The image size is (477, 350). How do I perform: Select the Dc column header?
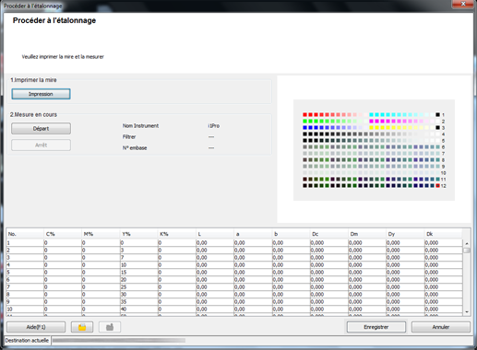(328, 234)
